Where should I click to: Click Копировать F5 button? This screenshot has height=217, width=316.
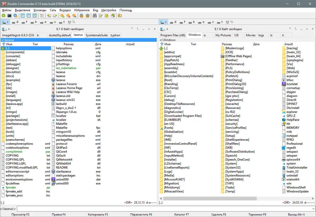(98, 215)
